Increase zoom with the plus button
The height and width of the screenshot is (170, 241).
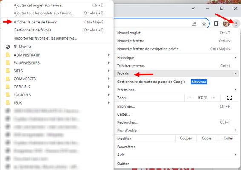[214, 98]
